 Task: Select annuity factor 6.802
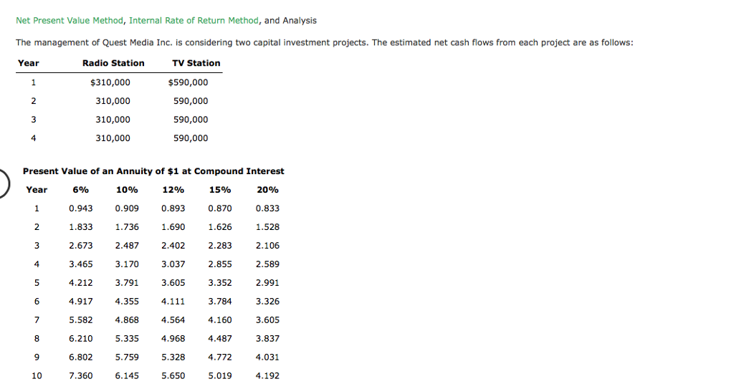(80, 357)
